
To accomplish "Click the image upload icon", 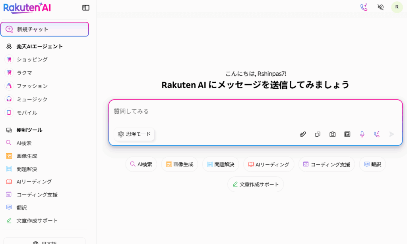I will 347,134.
